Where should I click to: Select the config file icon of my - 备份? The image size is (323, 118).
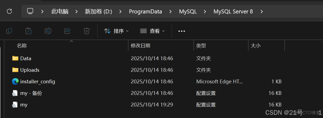click(x=15, y=93)
